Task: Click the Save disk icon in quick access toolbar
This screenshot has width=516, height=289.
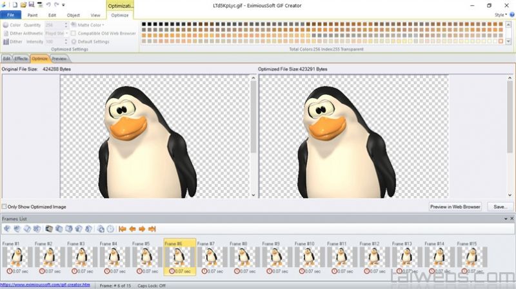Action: [32, 5]
